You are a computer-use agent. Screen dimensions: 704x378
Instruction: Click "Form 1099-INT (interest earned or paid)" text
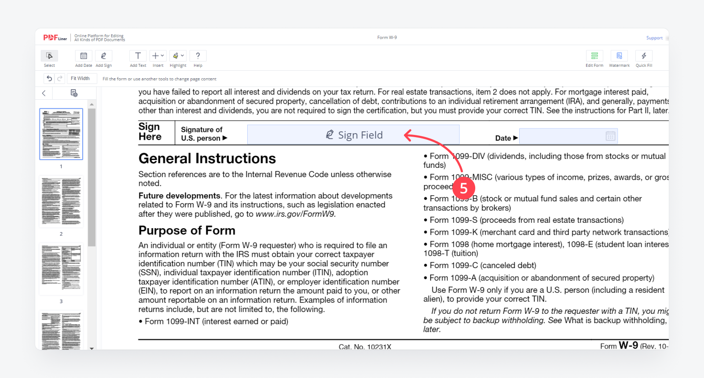213,321
